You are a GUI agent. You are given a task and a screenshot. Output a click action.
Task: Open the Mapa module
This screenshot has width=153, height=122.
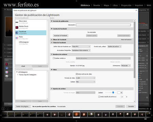point(106,5)
